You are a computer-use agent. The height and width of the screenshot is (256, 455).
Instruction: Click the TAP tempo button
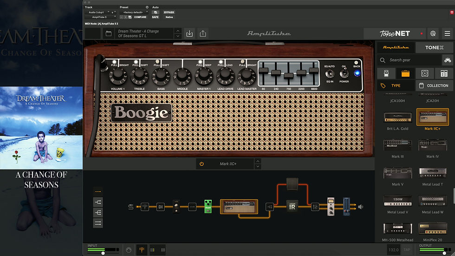[x=407, y=250]
